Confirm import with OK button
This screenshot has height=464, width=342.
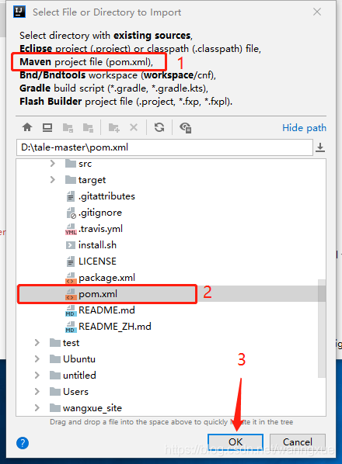[236, 441]
